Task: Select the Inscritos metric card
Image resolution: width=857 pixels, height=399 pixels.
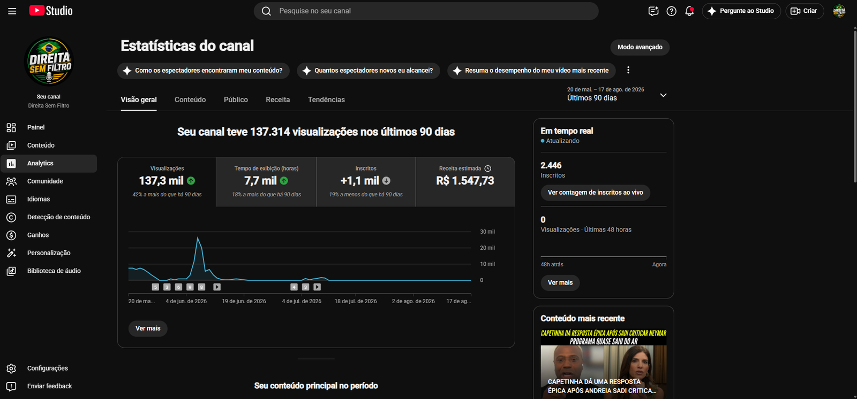Action: coord(366,182)
